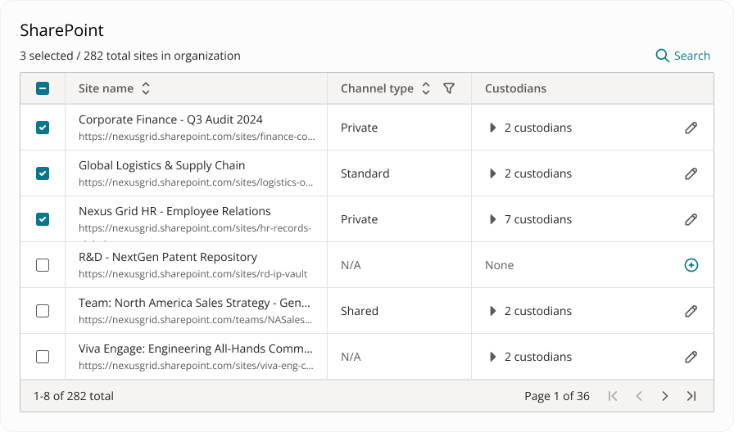Image resolution: width=734 pixels, height=432 pixels.
Task: Add custodian to R&D NextGen Patent Repository
Action: 691,265
